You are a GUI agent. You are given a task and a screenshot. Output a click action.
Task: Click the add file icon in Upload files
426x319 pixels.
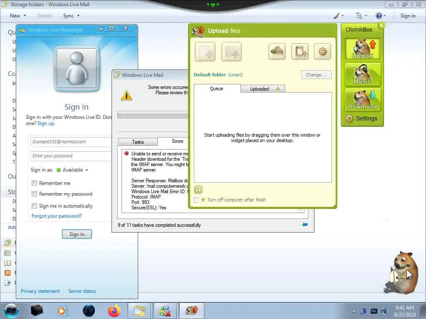(205, 52)
